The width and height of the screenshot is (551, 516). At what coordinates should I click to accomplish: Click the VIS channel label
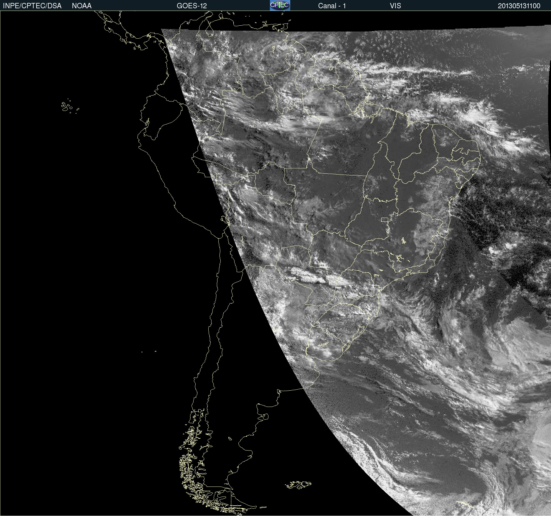(x=395, y=6)
